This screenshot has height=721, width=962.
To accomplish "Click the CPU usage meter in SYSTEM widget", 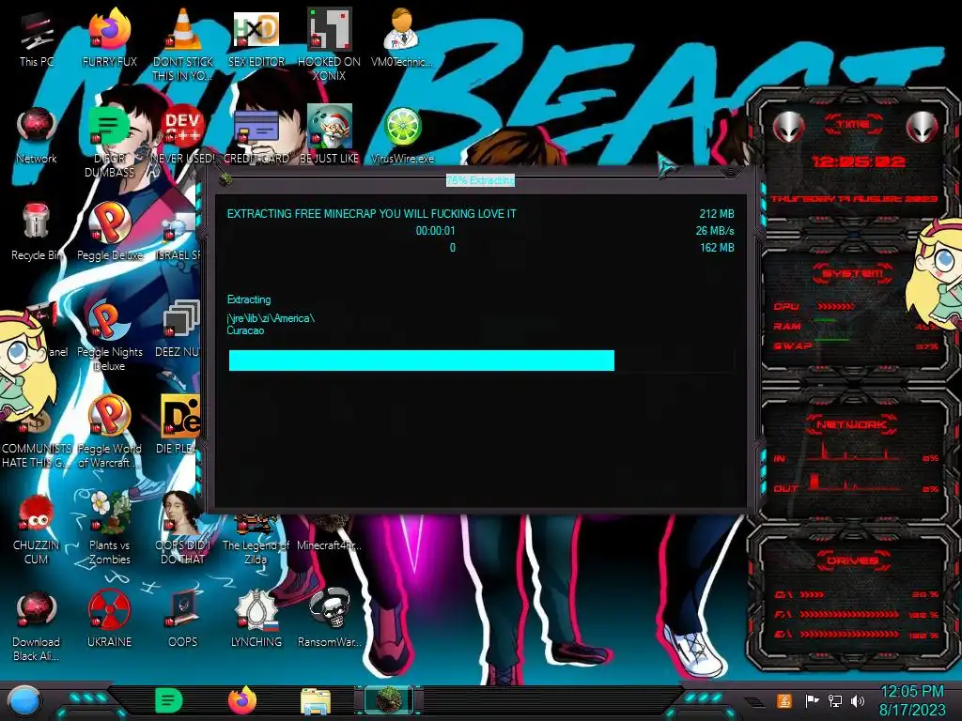I will tap(835, 306).
